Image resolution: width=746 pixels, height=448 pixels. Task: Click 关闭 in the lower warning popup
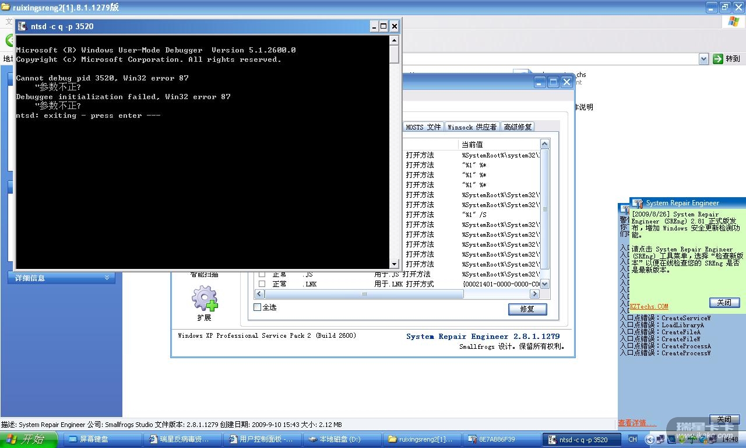click(x=724, y=419)
